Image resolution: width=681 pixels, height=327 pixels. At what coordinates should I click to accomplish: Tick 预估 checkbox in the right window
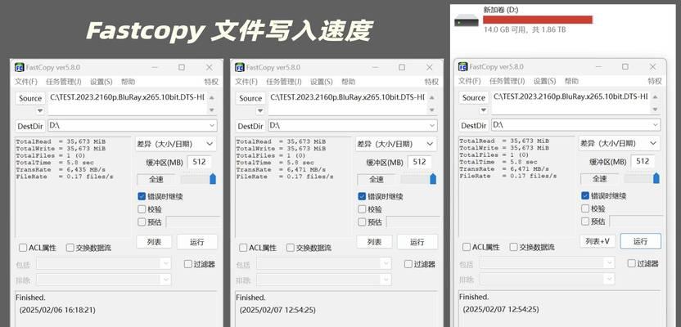585,222
